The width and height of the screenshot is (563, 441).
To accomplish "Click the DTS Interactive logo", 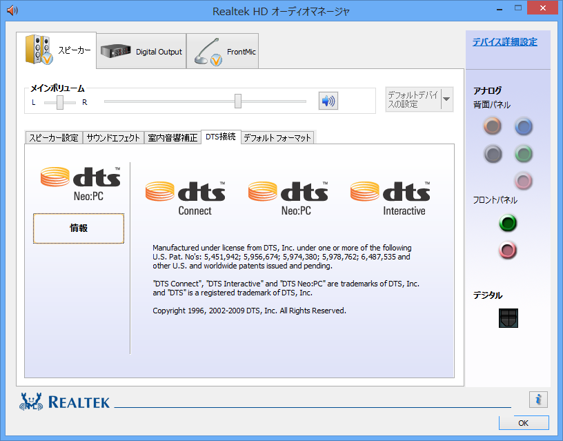I will pyautogui.click(x=391, y=198).
